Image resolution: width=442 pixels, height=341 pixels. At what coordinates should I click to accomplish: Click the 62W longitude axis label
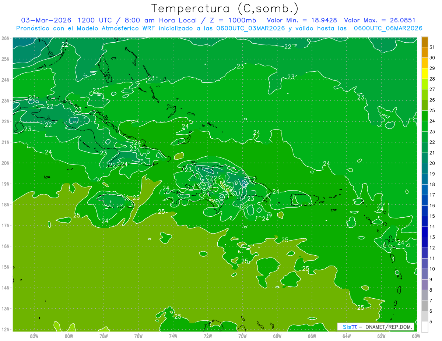coord(381,335)
